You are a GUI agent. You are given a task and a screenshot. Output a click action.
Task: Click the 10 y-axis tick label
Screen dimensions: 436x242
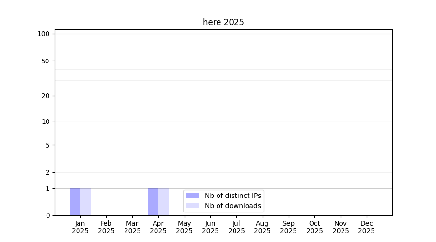point(46,121)
